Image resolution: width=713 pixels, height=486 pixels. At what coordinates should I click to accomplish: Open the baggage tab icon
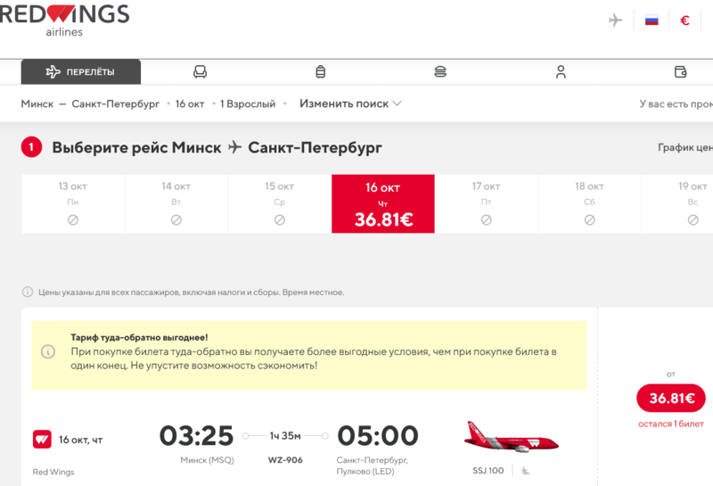coord(320,72)
